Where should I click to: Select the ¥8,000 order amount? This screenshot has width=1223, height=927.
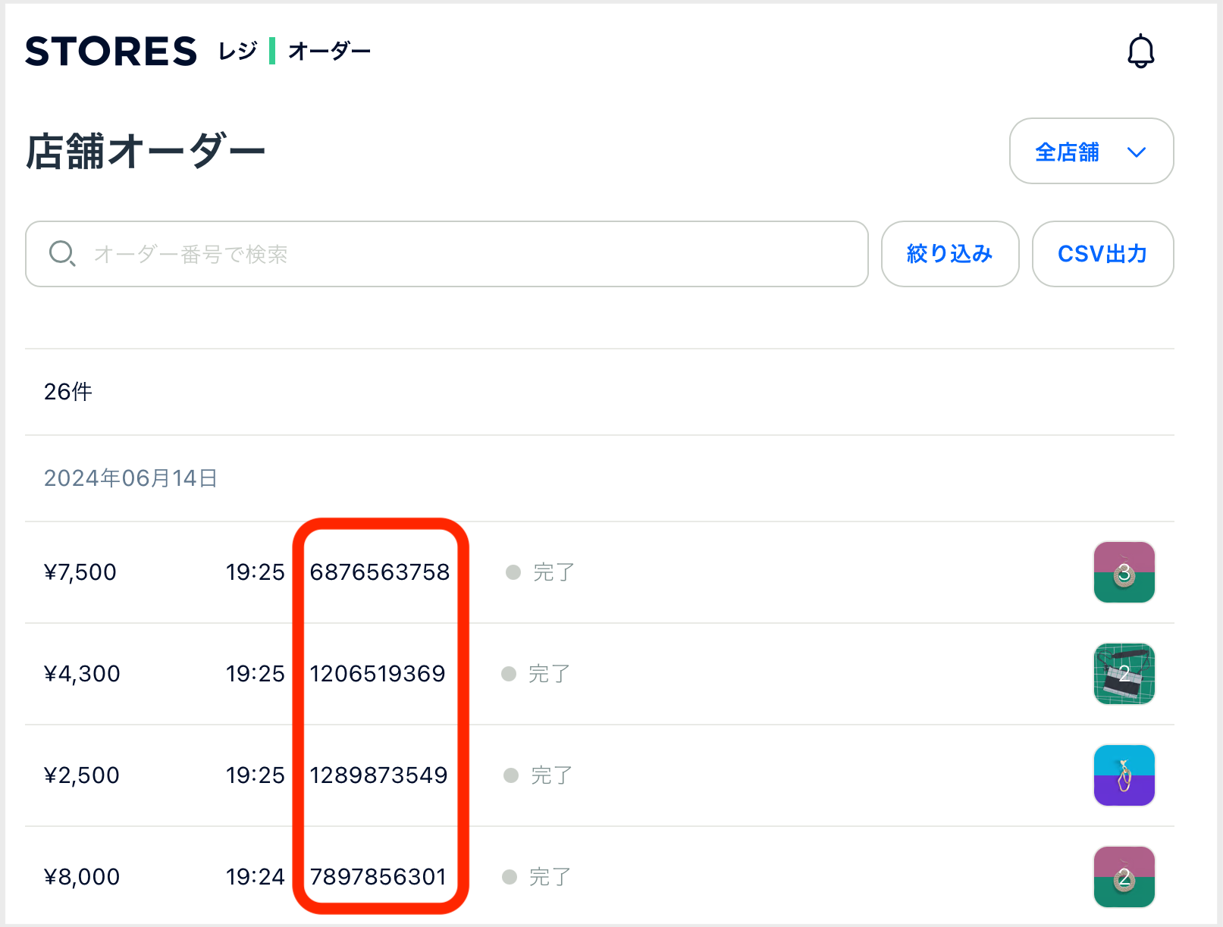pyautogui.click(x=82, y=877)
